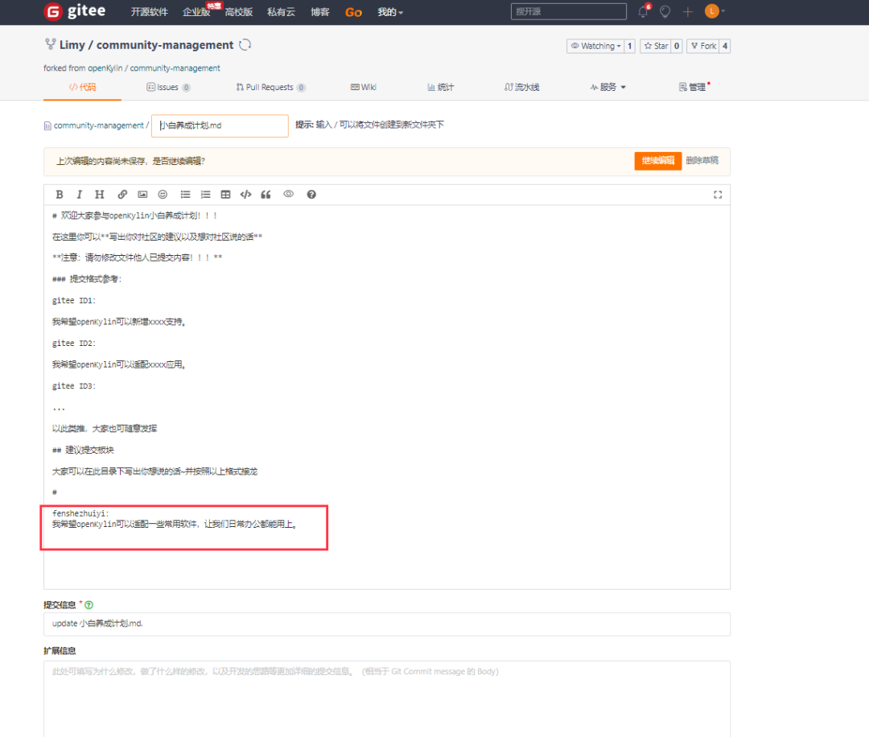
Task: Open 企业版 in top navigation
Action: tap(197, 12)
